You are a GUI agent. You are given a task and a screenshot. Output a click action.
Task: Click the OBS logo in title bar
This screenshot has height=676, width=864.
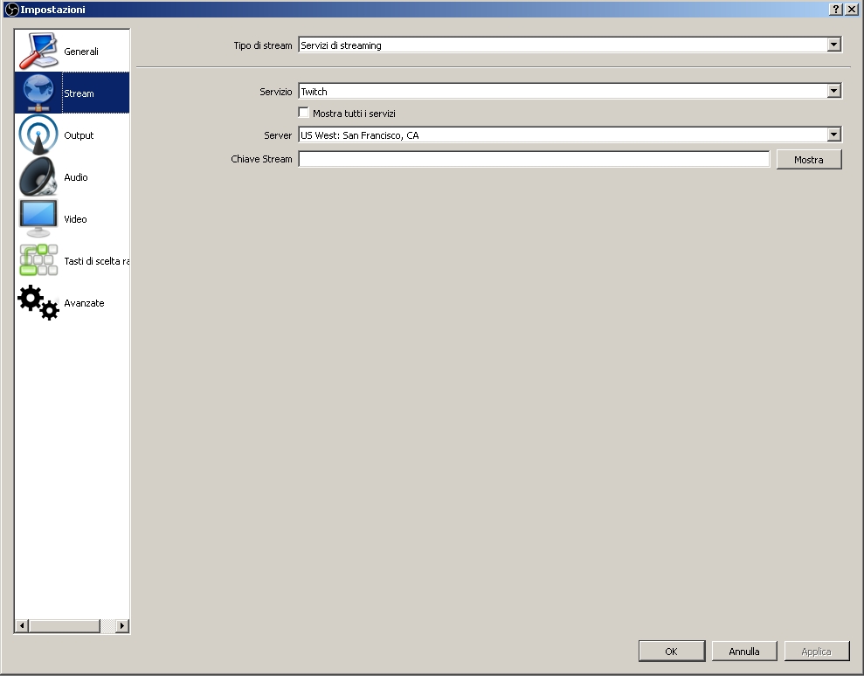[11, 10]
